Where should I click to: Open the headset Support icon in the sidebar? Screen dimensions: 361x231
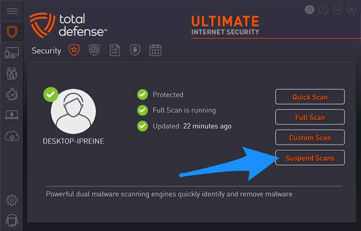pyautogui.click(x=12, y=221)
